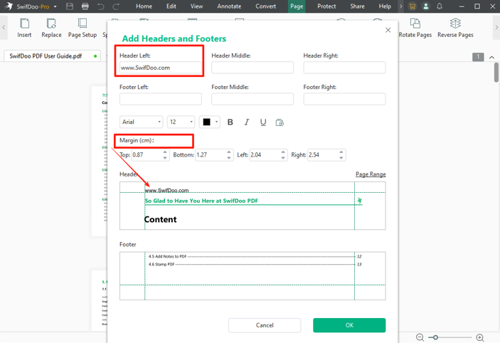Click the Footer Left input field
Screen dimensions: 500x343
[161, 99]
